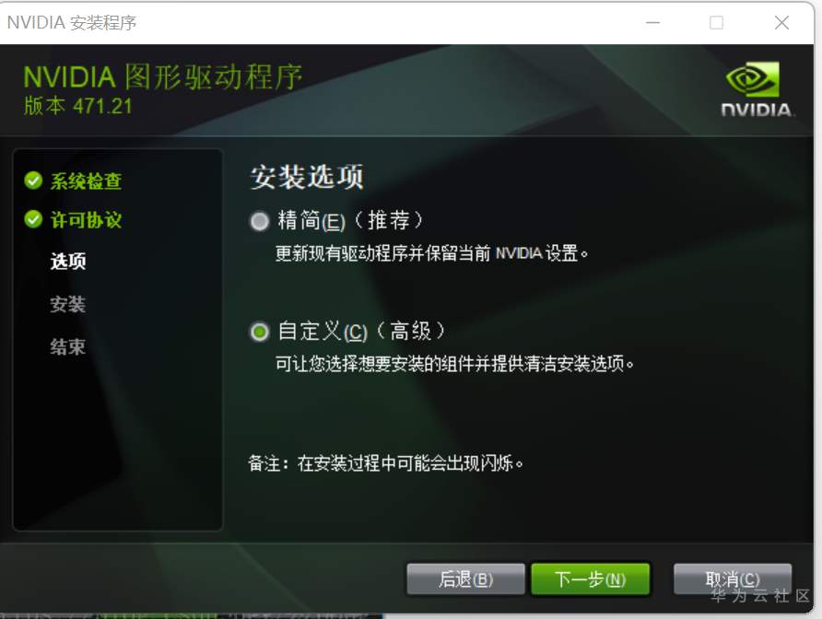Select the 选项 step in sidebar
This screenshot has width=822, height=619.
68,261
